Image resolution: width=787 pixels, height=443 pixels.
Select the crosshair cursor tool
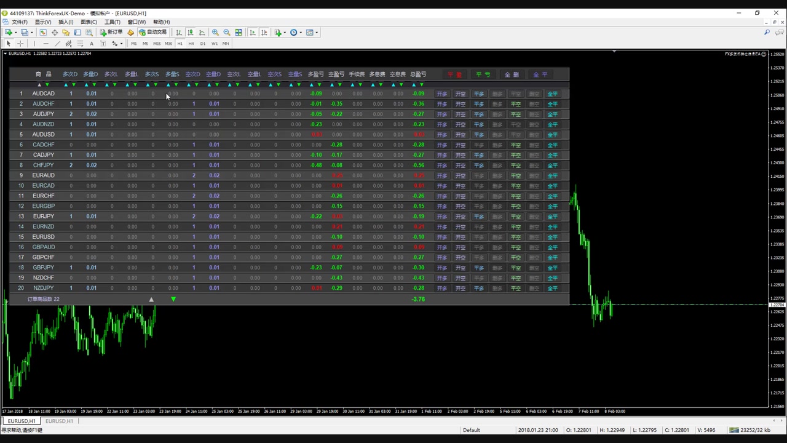(x=20, y=44)
